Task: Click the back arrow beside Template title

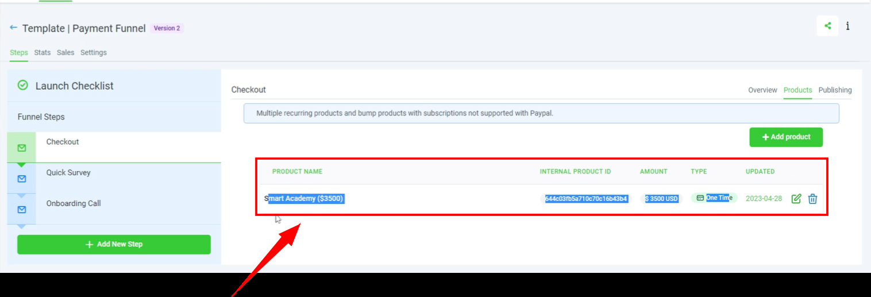Action: (13, 28)
